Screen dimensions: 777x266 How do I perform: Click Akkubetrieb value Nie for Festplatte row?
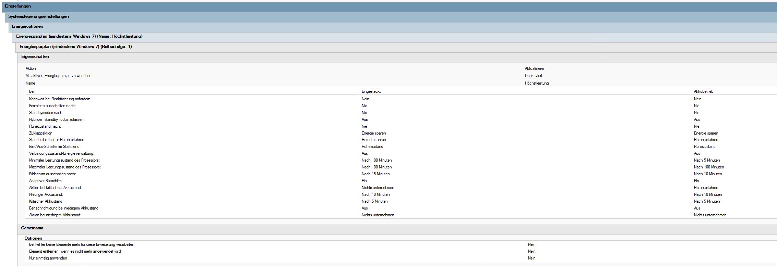pyautogui.click(x=696, y=106)
